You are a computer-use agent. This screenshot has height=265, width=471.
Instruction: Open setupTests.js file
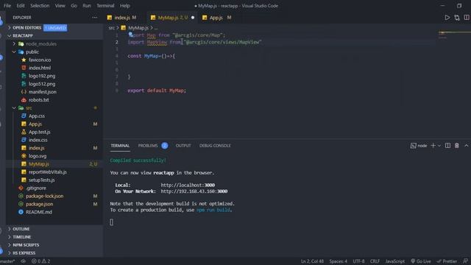tap(41, 180)
